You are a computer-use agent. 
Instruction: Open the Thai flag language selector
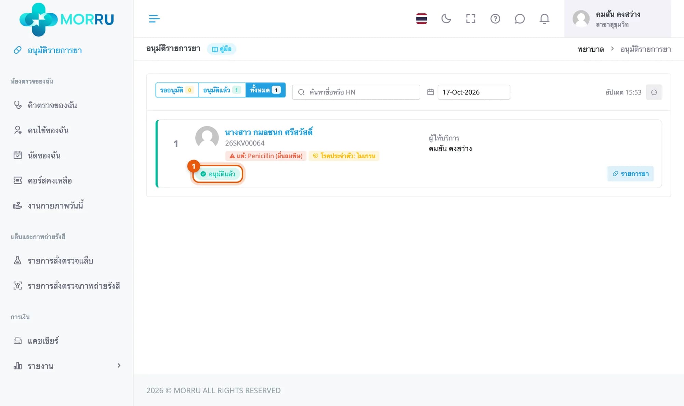pyautogui.click(x=421, y=18)
